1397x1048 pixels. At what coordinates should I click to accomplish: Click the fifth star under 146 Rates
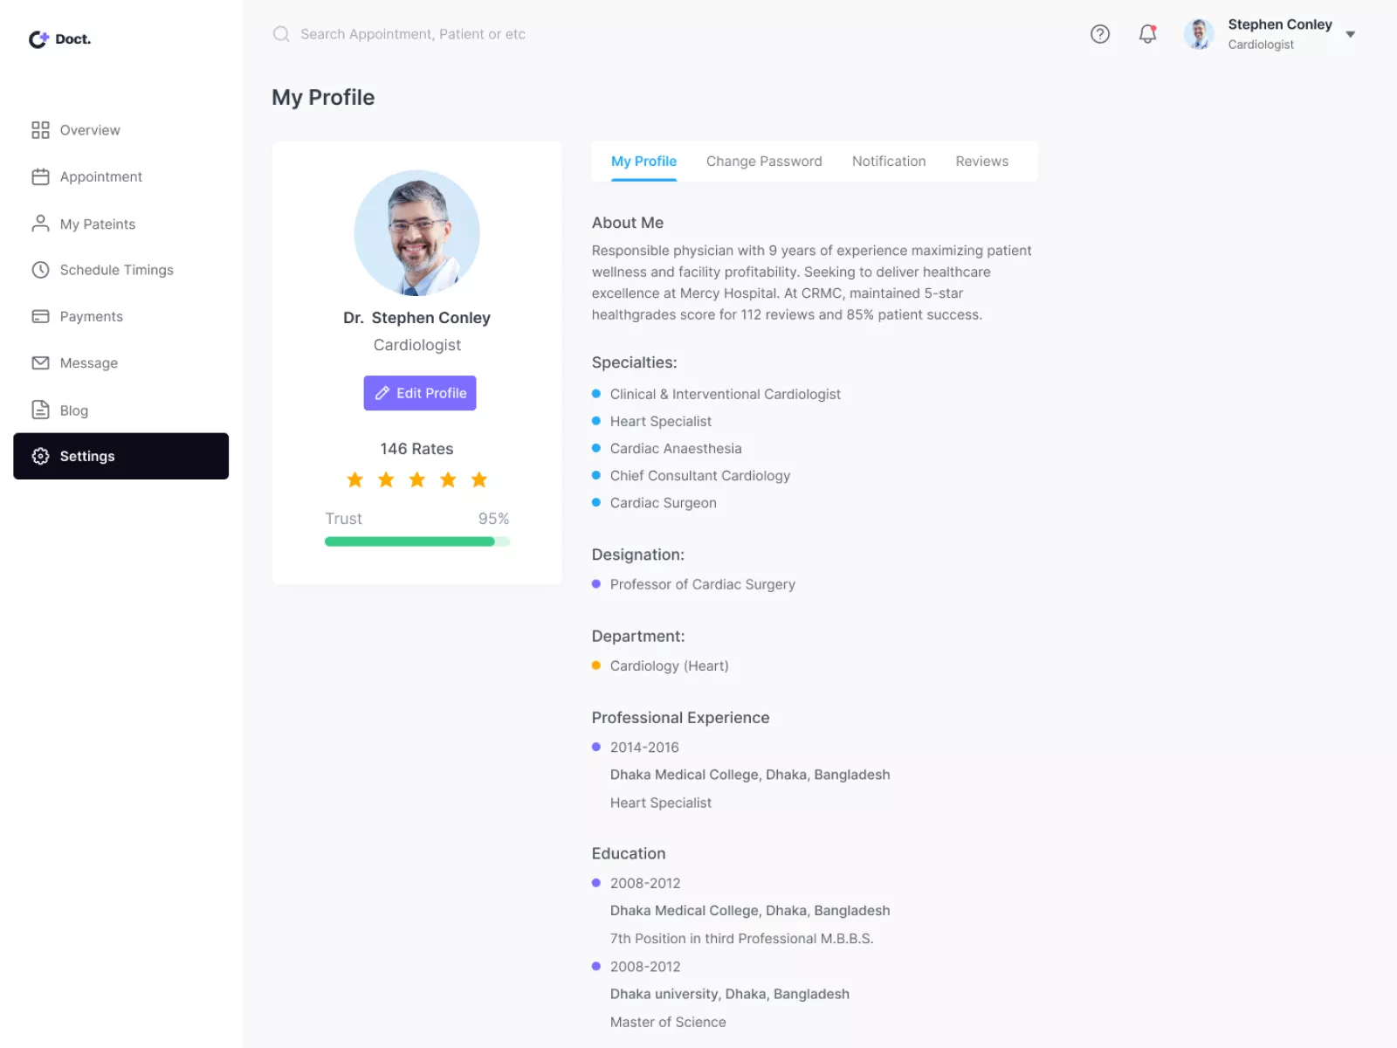478,479
